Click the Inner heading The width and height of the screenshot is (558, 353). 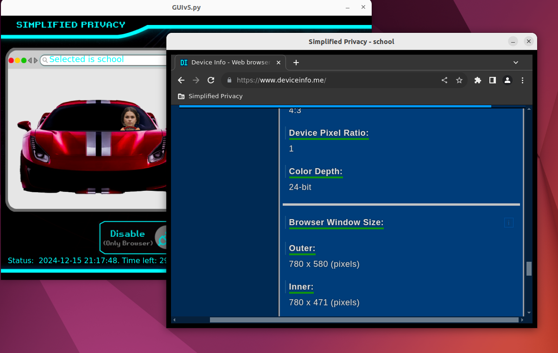point(301,287)
